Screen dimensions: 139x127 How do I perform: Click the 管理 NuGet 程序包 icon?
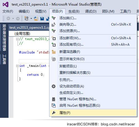tap(54, 99)
